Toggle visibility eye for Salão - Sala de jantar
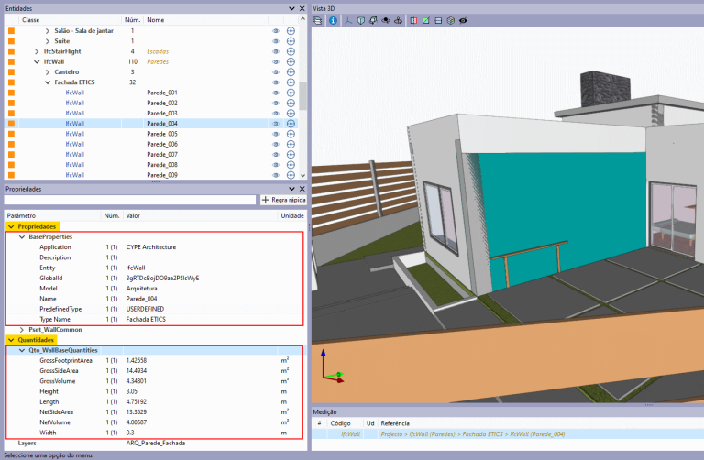 276,30
